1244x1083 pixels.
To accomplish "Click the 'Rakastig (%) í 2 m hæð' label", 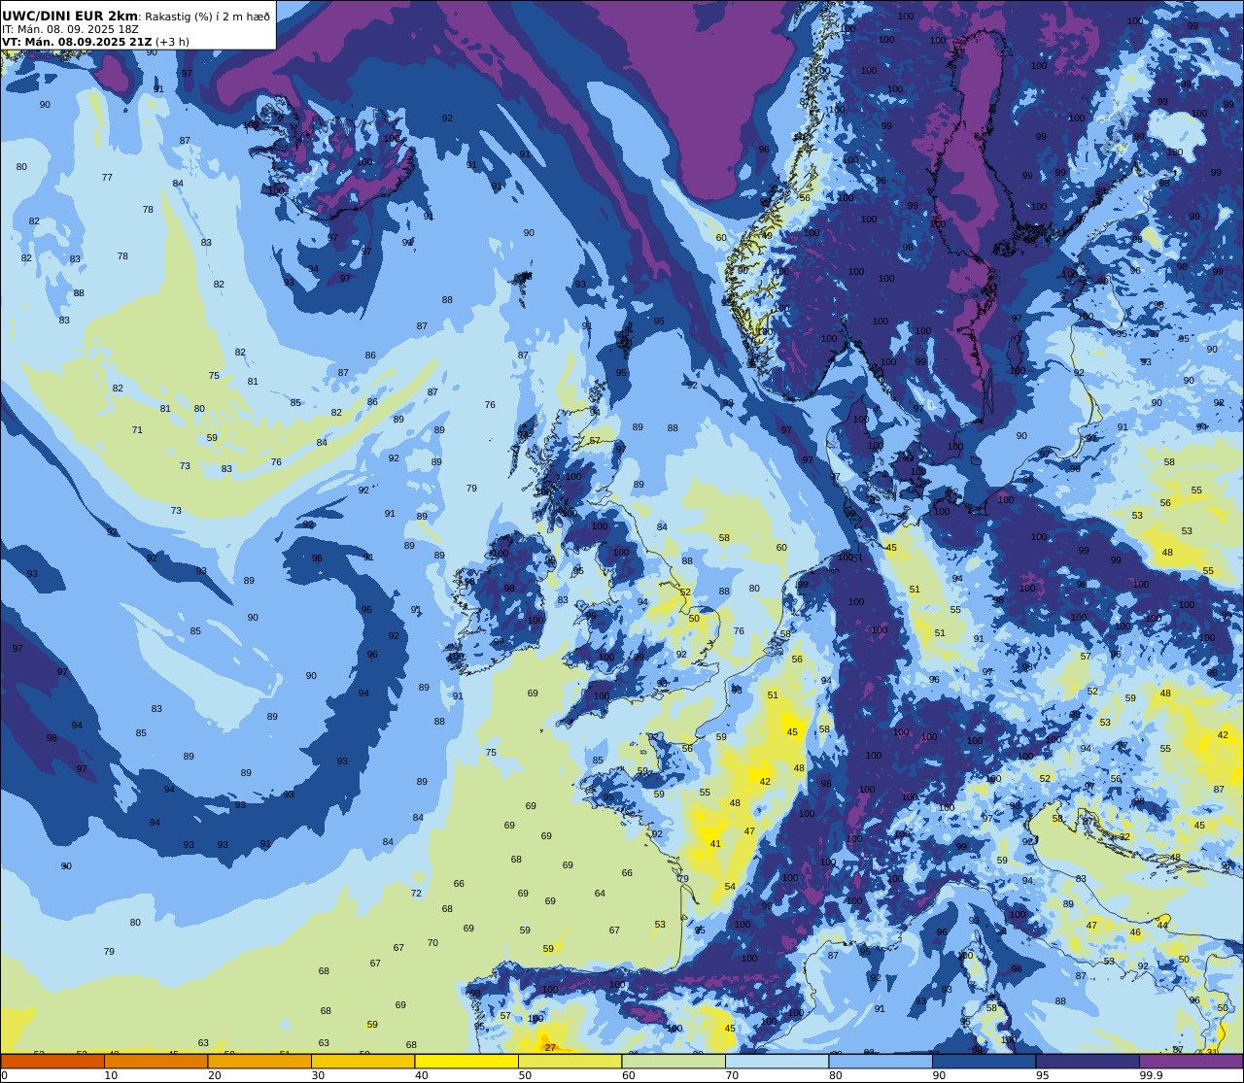I will pyautogui.click(x=207, y=17).
